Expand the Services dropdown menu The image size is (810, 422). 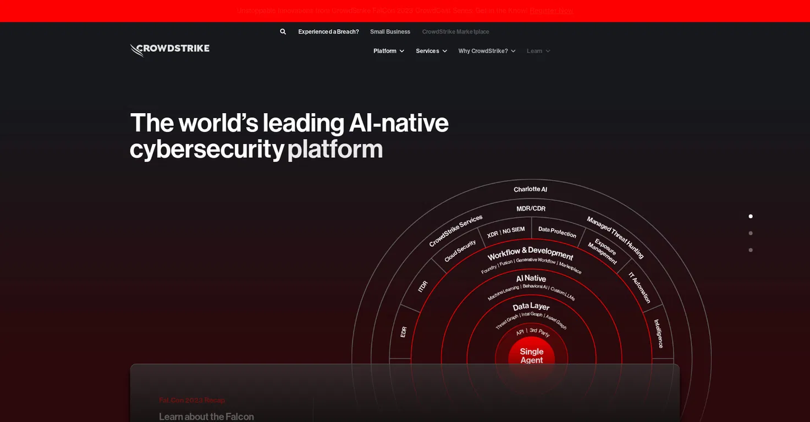pyautogui.click(x=432, y=51)
